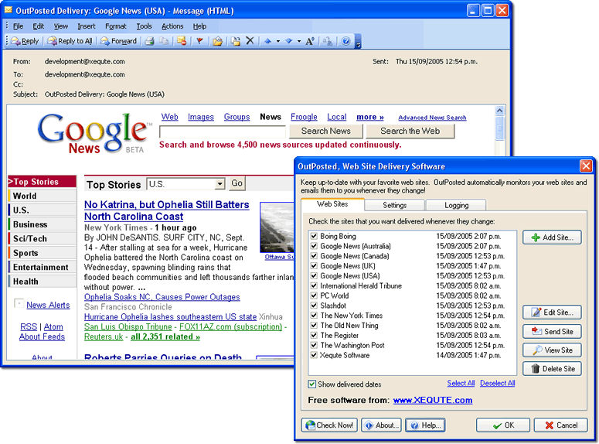Open the Format menu
Screen dimensions: 599x444
(x=116, y=26)
